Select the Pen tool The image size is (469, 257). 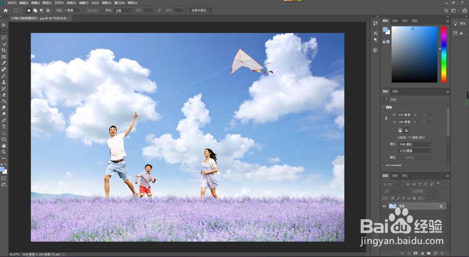(x=4, y=120)
